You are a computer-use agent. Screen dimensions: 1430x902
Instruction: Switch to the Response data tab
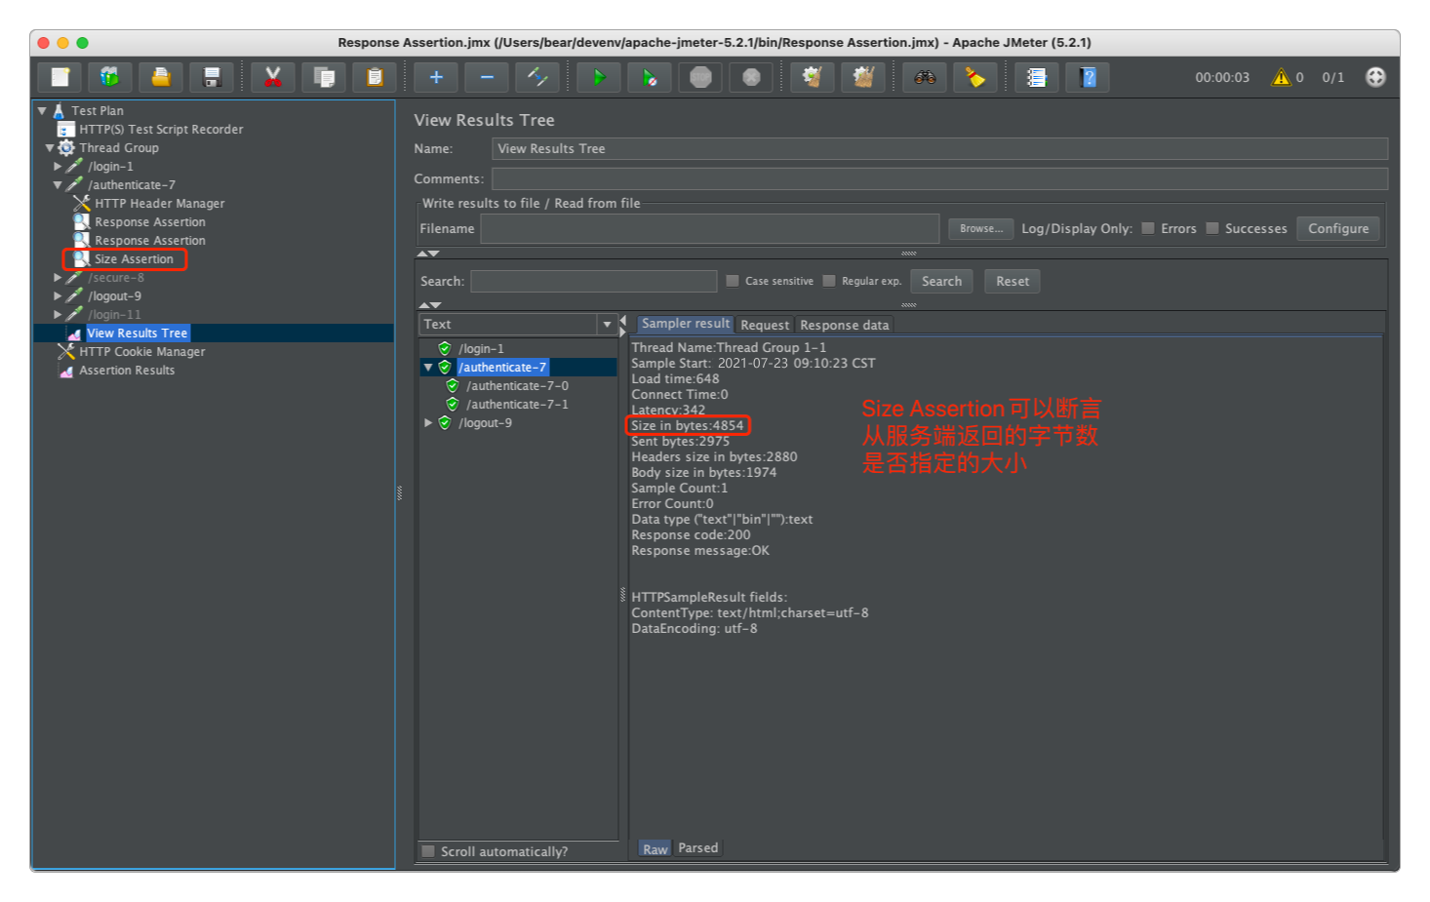click(845, 325)
